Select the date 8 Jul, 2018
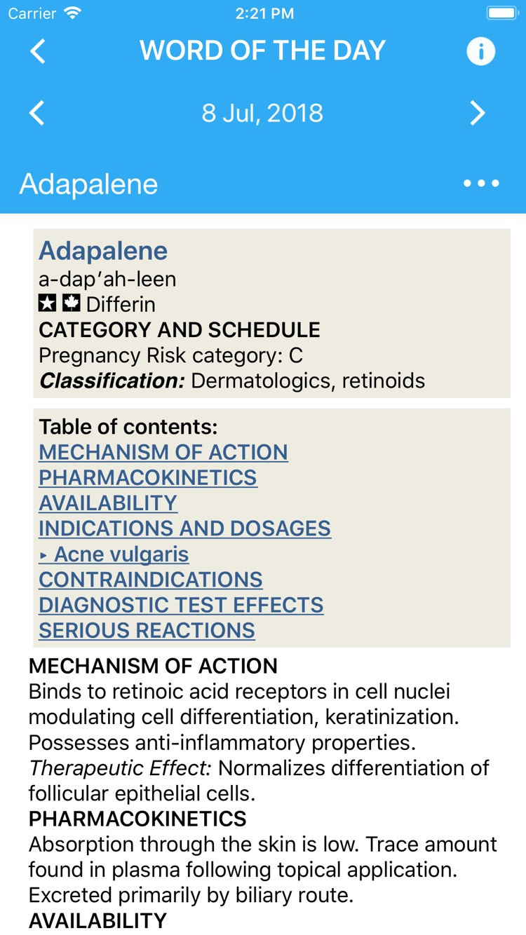 263,113
